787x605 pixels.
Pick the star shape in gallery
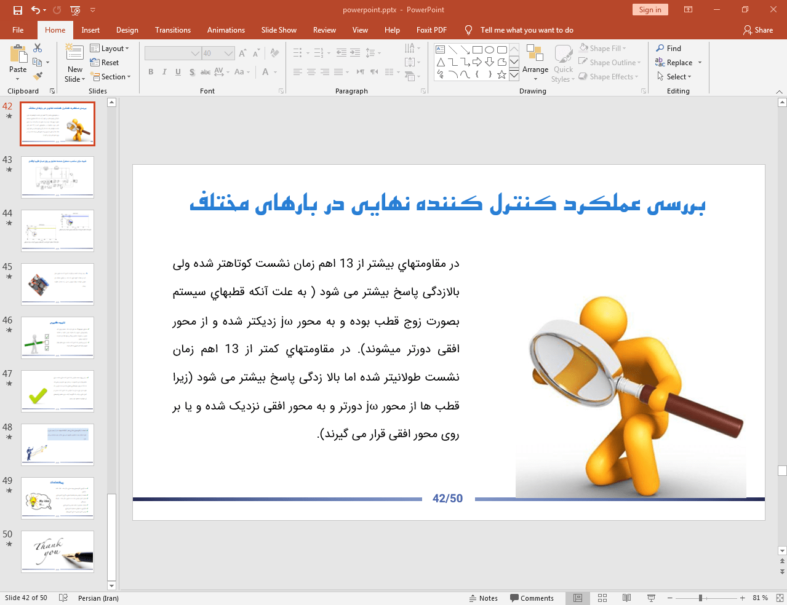click(502, 74)
